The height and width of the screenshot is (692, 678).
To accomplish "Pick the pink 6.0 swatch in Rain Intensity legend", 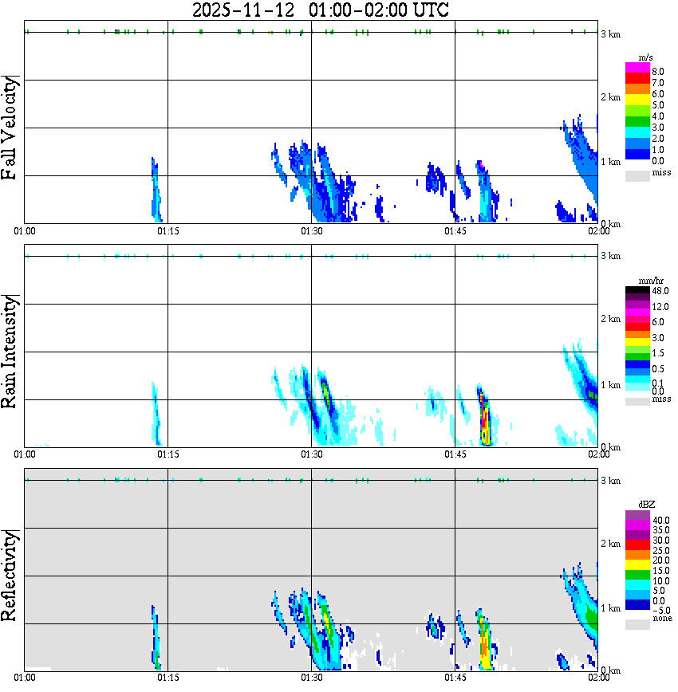I will (x=637, y=320).
